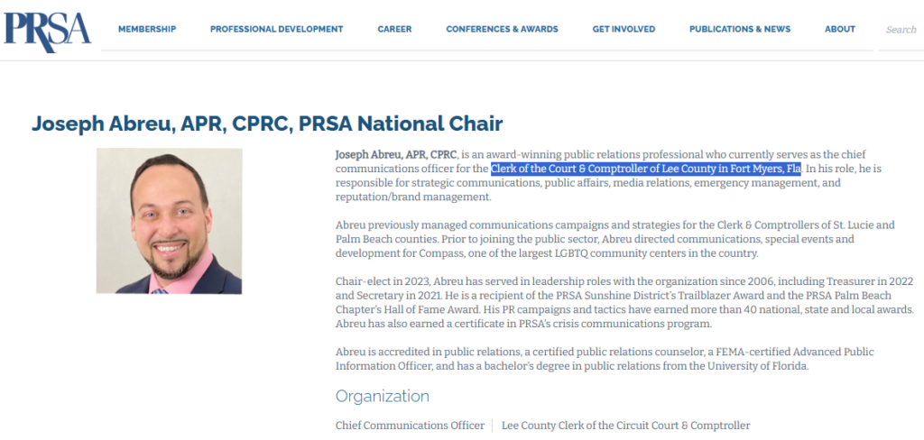Open the Membership menu

click(147, 29)
